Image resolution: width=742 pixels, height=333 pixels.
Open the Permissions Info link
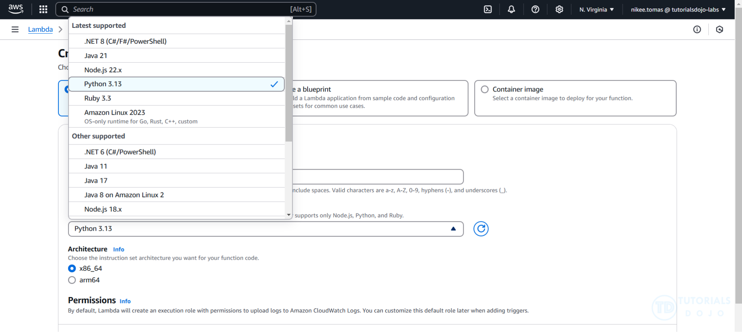tap(125, 301)
